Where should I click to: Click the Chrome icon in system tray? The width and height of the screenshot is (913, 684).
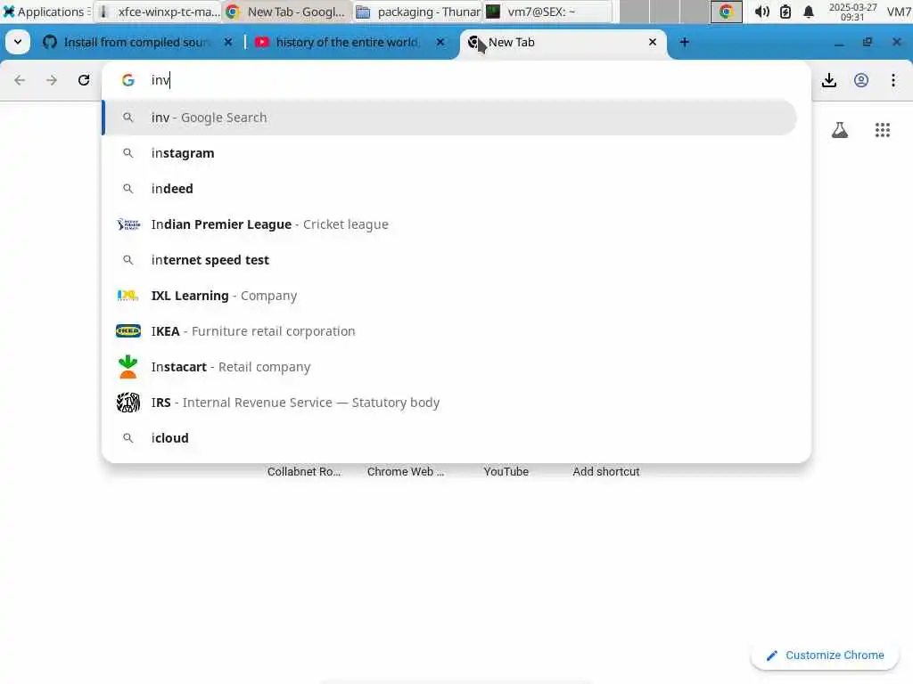tap(726, 12)
